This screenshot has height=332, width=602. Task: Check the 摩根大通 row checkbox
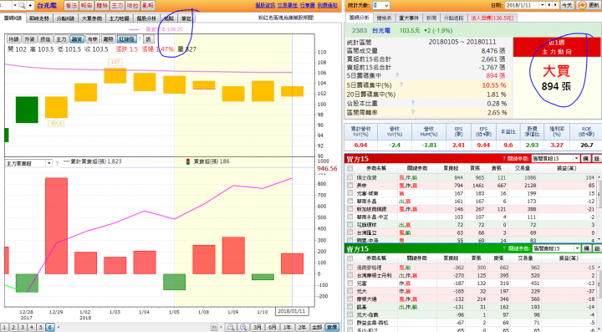349,299
